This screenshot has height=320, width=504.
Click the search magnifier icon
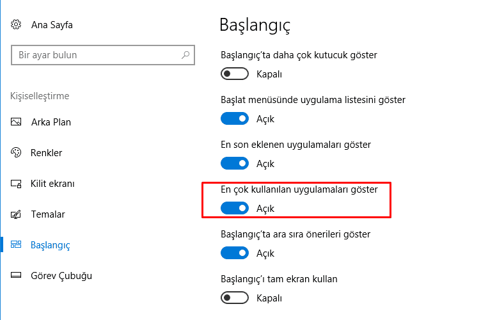[x=185, y=55]
